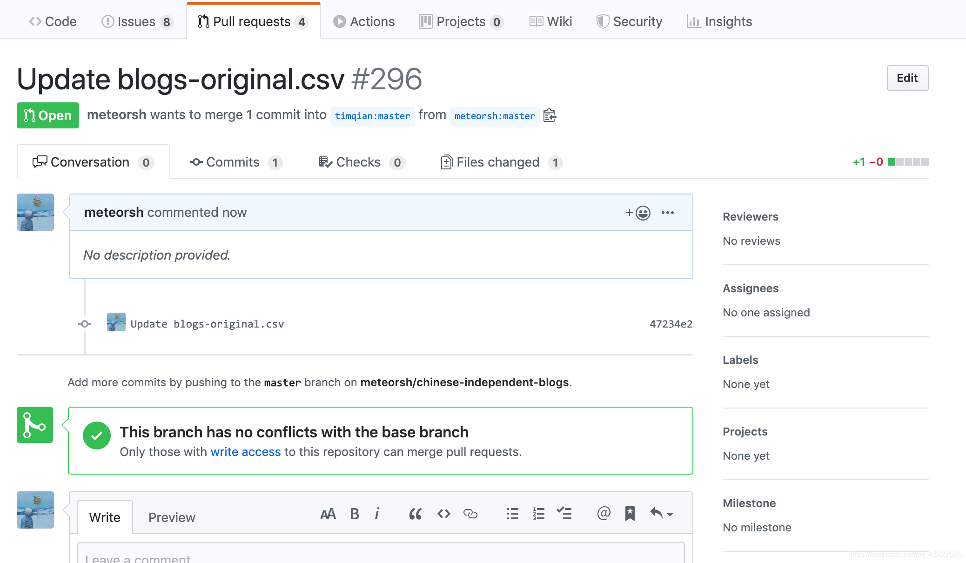Click meteorsh avatar beside the comment

coord(35,212)
